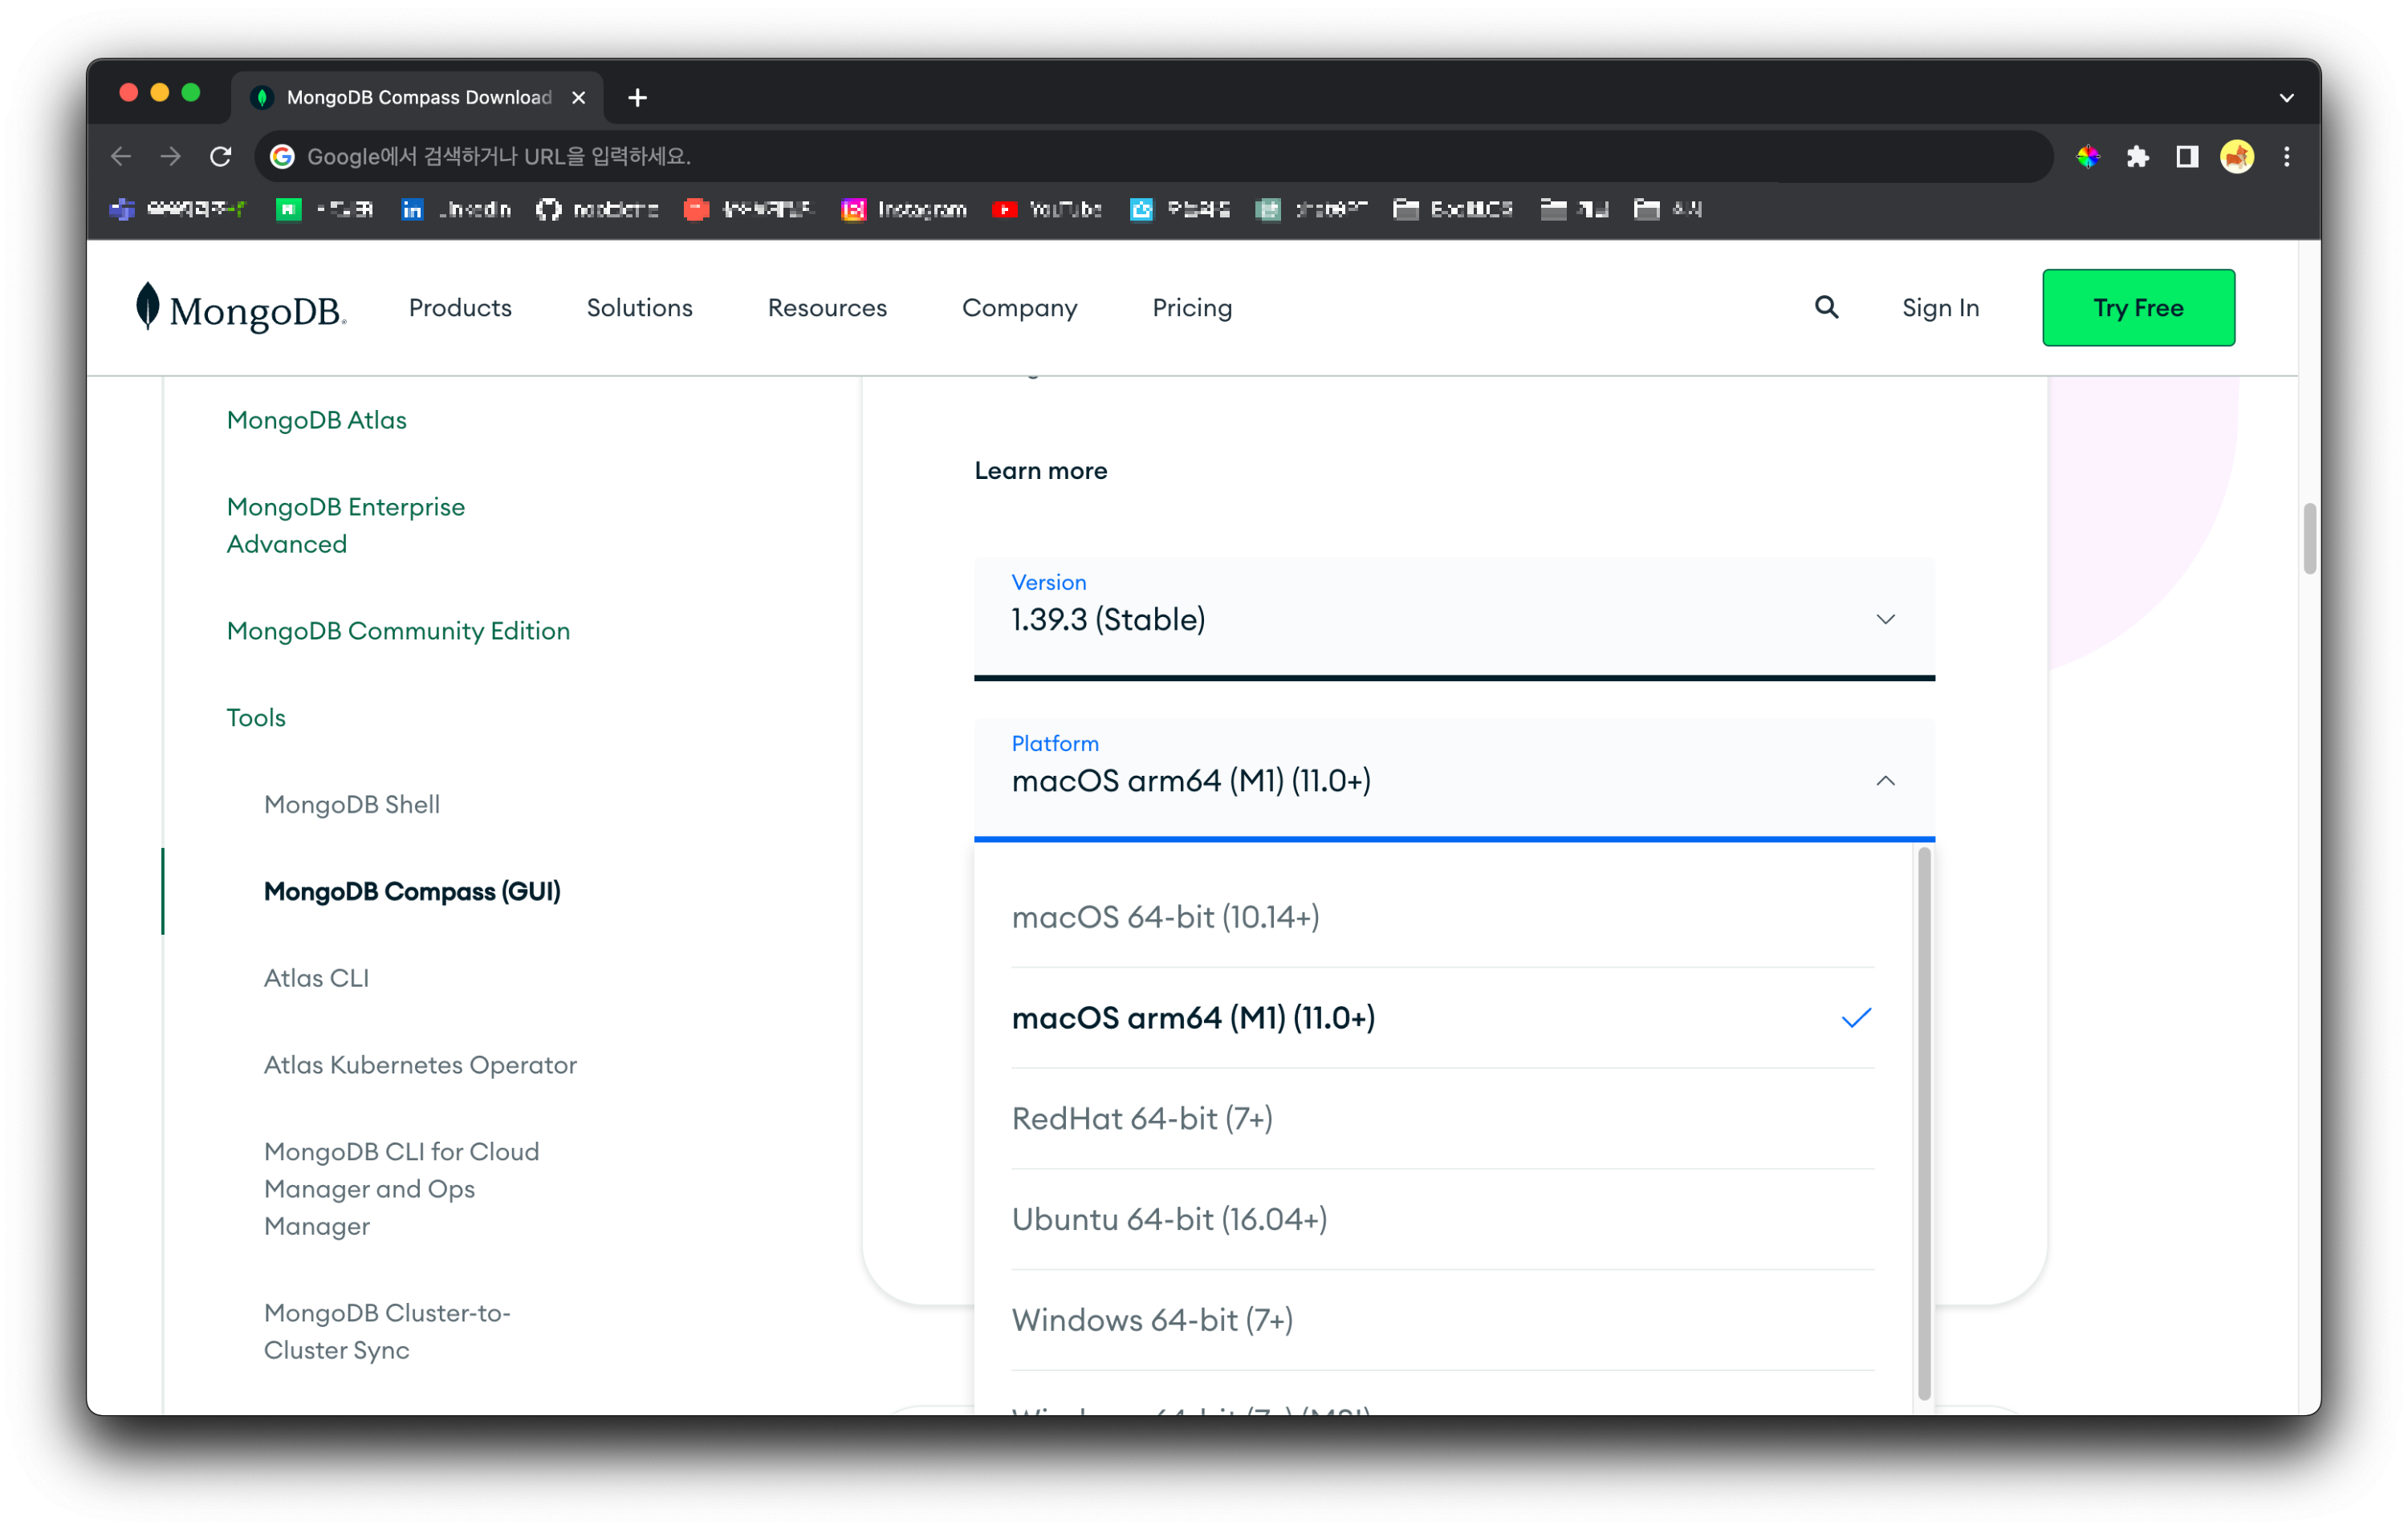Open MongoDB Shell sidebar link
This screenshot has width=2408, height=1530.
coord(351,805)
